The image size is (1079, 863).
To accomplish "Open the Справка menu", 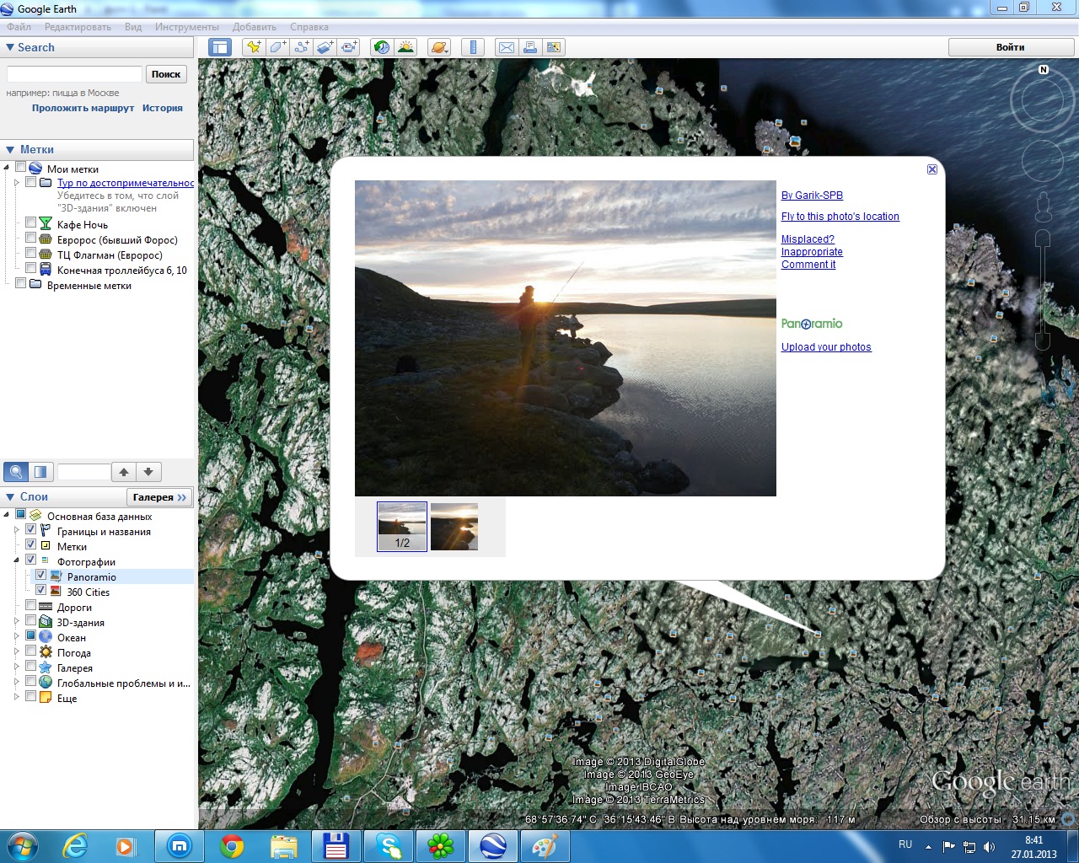I will point(309,27).
